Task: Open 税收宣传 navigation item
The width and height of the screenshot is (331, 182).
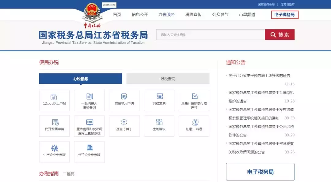Action: pos(193,15)
